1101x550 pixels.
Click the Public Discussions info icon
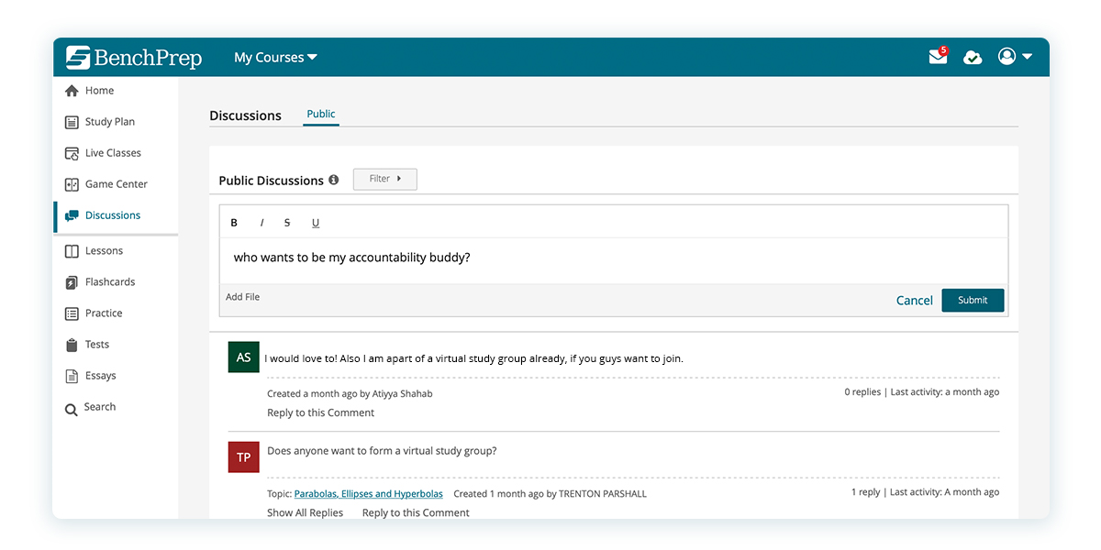pyautogui.click(x=334, y=180)
